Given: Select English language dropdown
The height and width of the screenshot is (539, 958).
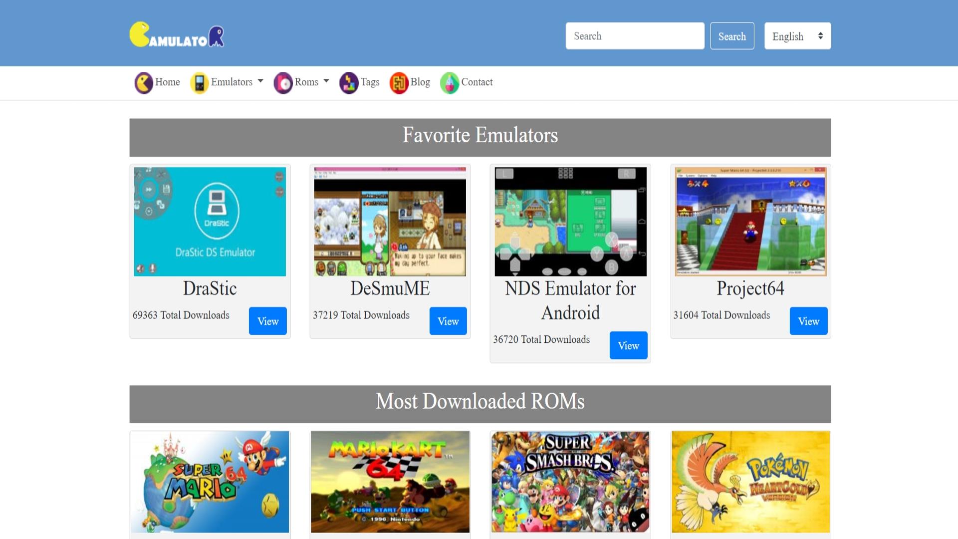Looking at the screenshot, I should [x=797, y=35].
